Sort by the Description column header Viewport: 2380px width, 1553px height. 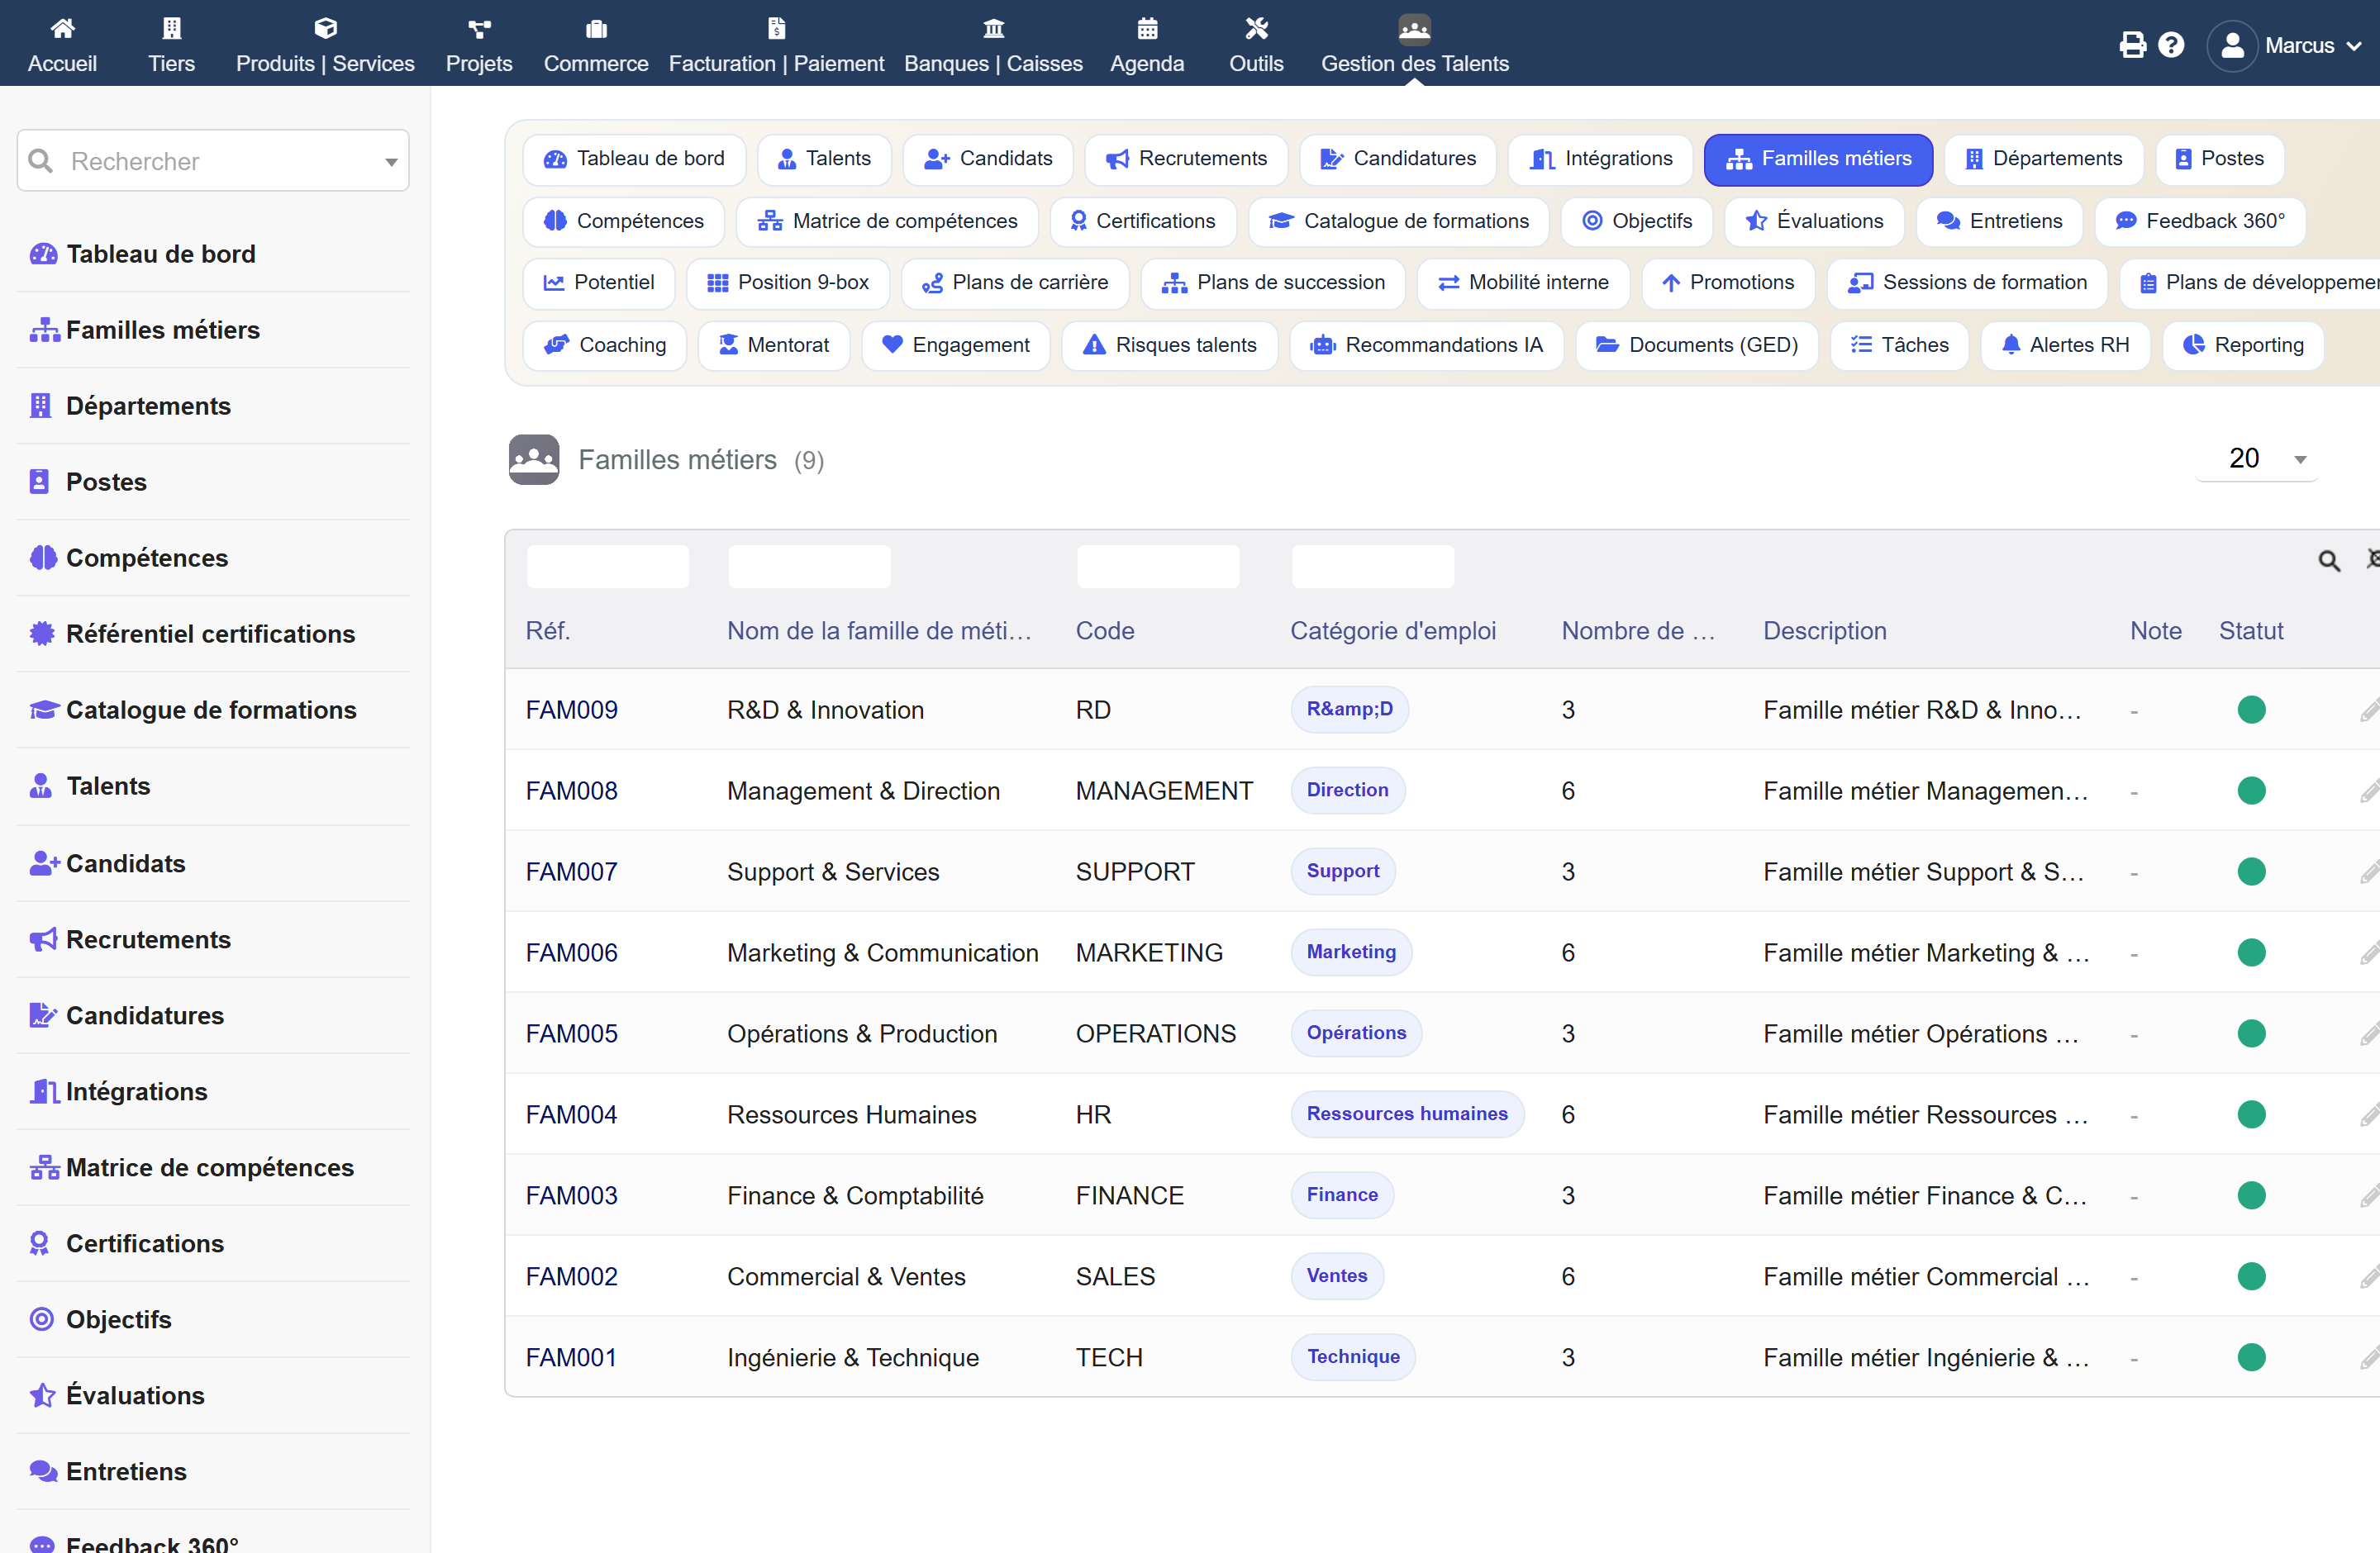1825,632
